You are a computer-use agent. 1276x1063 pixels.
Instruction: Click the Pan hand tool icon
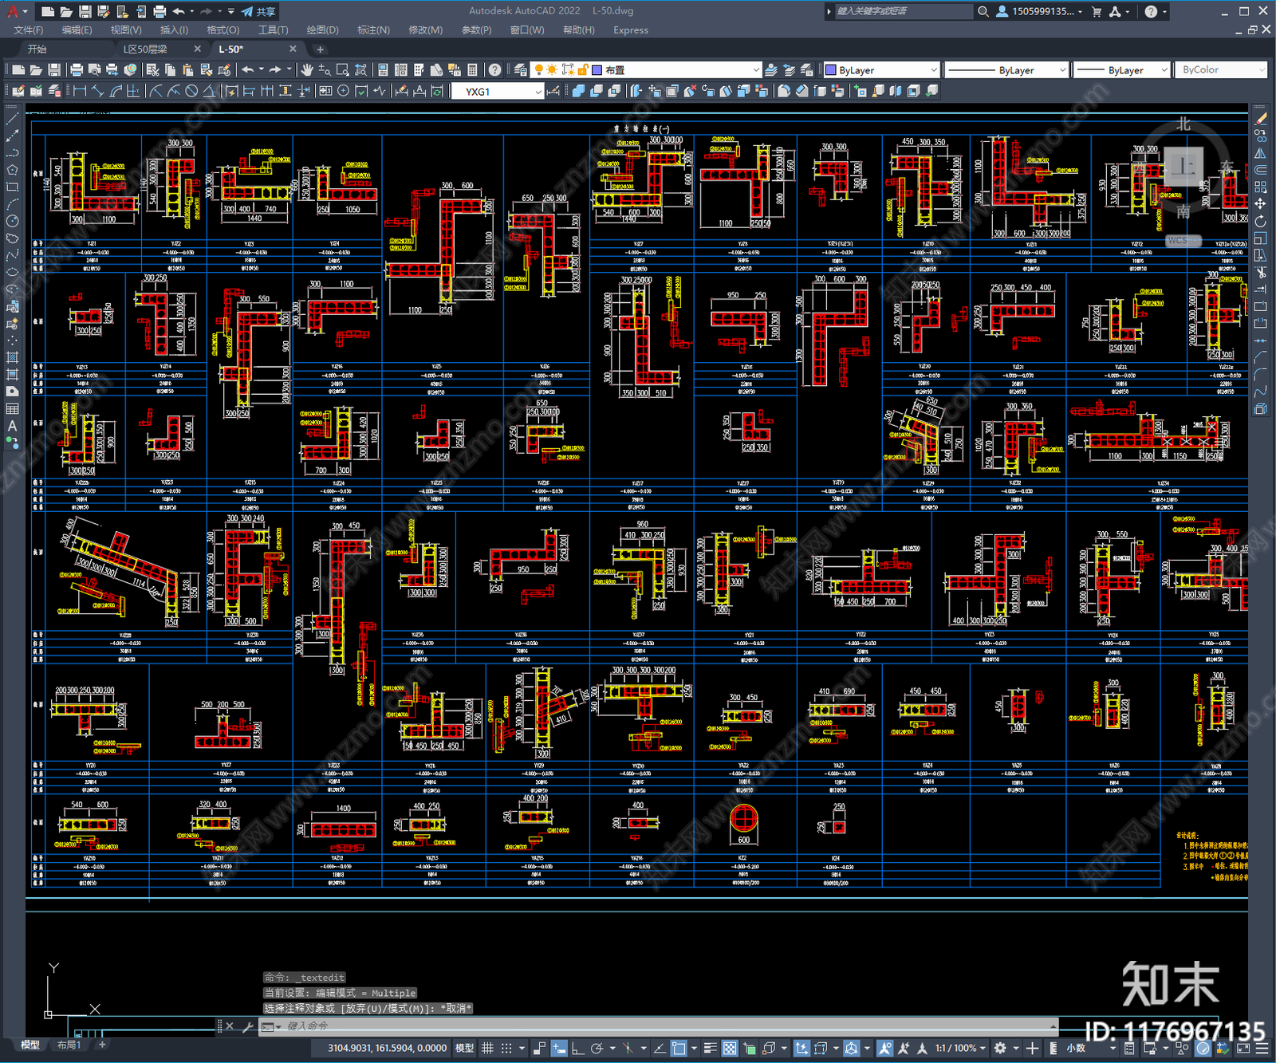point(307,70)
